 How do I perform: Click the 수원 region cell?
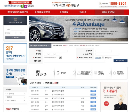coord(82,110)
